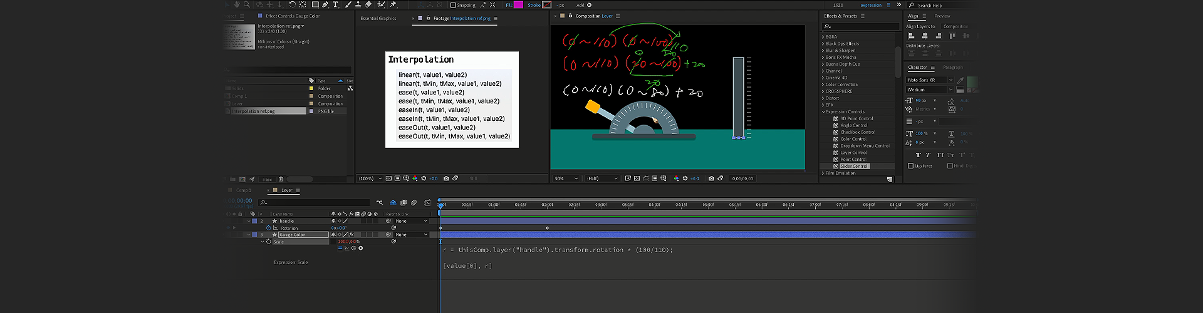Expand the Color Correction effects category
The width and height of the screenshot is (1203, 313).
click(x=823, y=85)
